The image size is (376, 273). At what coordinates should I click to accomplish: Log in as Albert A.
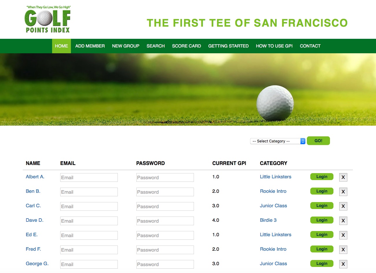322,177
